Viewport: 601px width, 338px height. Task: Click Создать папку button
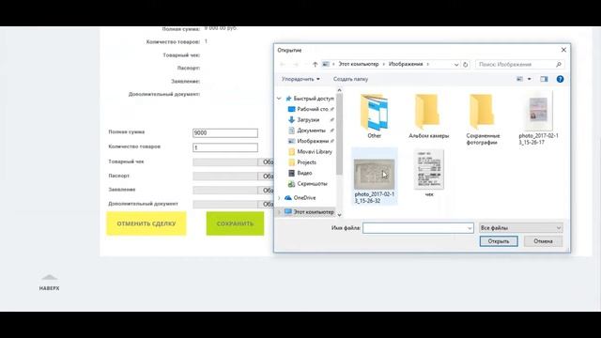click(350, 79)
